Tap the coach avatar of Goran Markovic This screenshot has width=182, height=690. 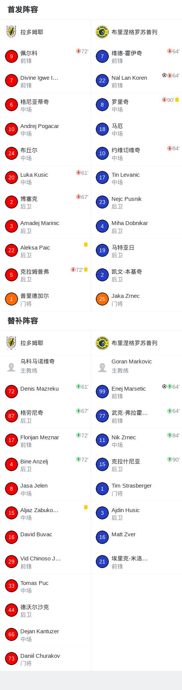(102, 367)
